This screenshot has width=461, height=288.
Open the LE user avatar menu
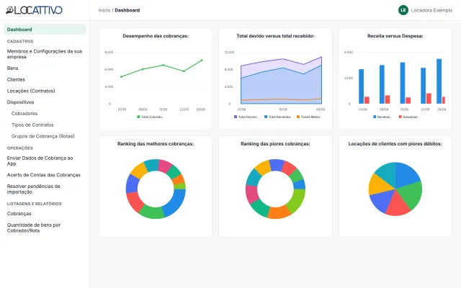pyautogui.click(x=403, y=10)
